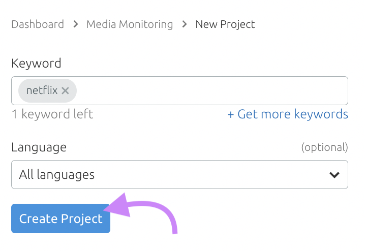Click the chevron arrow in Language dropdown
Image resolution: width=365 pixels, height=251 pixels.
pos(334,175)
